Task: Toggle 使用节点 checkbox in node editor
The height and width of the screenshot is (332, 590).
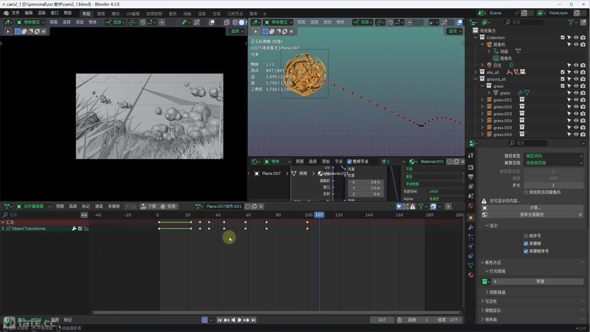Action: (x=349, y=161)
